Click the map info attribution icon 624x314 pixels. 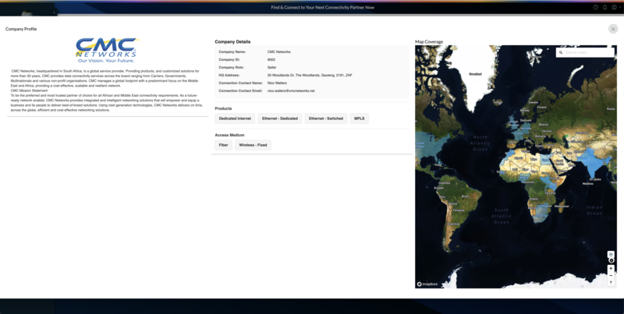(612, 261)
